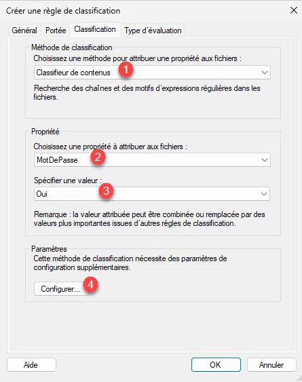The height and width of the screenshot is (382, 302).
Task: Select the Classification tab
Action: coord(95,29)
